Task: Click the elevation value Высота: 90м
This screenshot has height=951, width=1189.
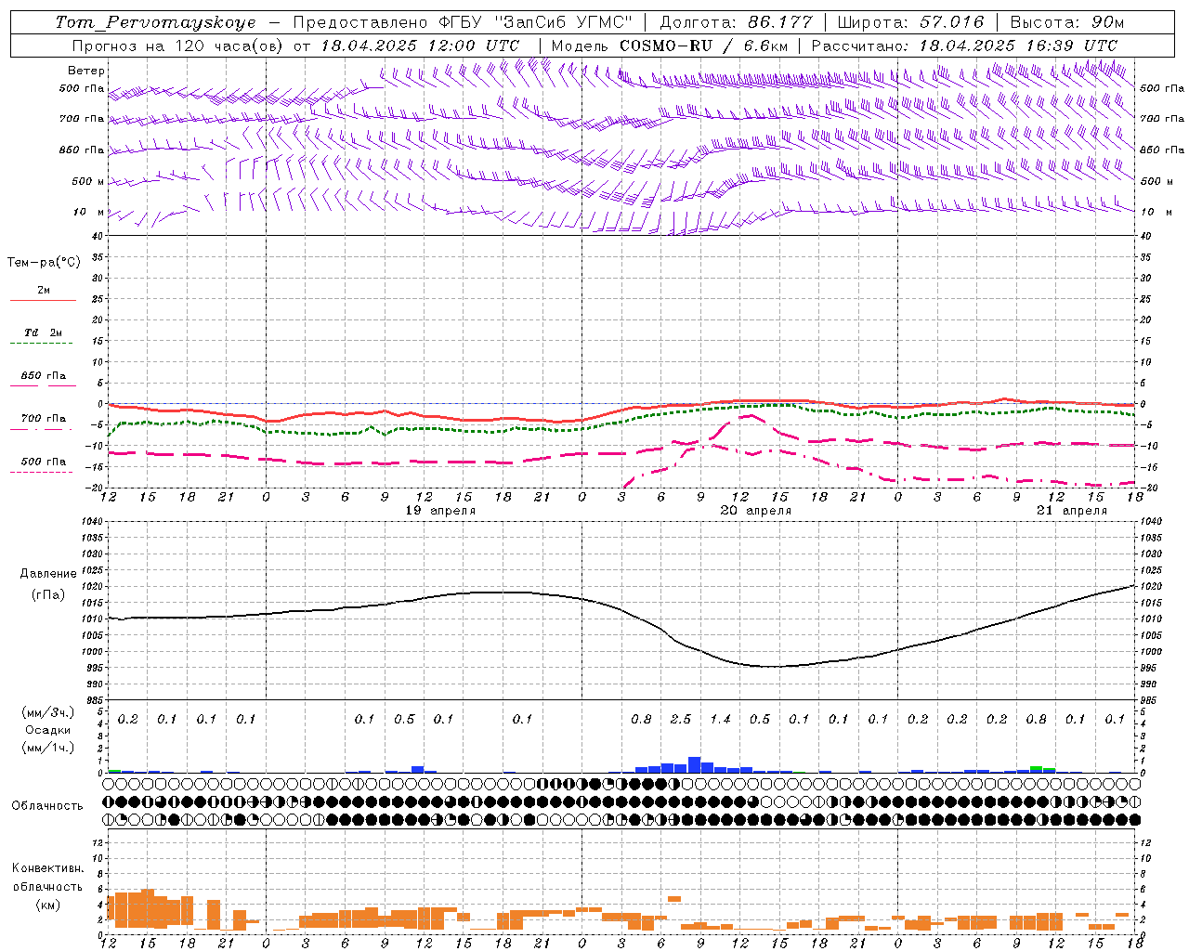Action: (x=1067, y=22)
